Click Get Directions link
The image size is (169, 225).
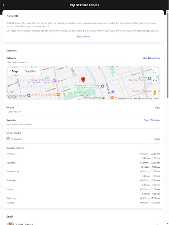tap(151, 58)
